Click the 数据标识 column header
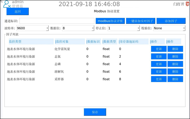This screenshot has width=190, height=119. (x=93, y=42)
